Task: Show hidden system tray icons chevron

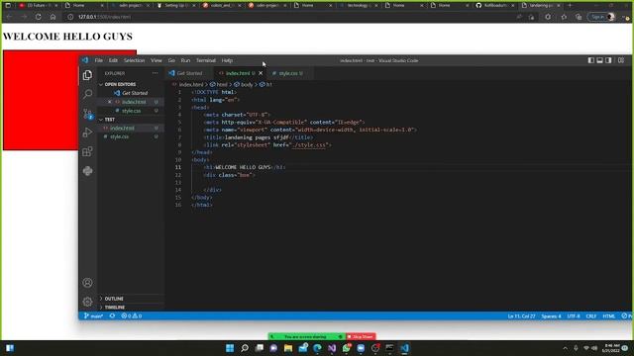Action: click(x=565, y=348)
